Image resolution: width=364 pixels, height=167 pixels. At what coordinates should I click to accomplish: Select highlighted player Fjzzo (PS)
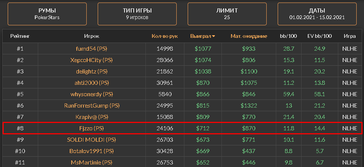[183, 128]
